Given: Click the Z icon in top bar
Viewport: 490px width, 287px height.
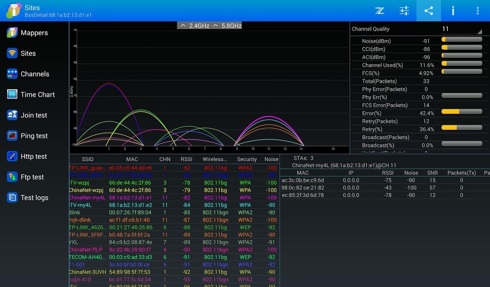Looking at the screenshot, I should click(x=380, y=11).
